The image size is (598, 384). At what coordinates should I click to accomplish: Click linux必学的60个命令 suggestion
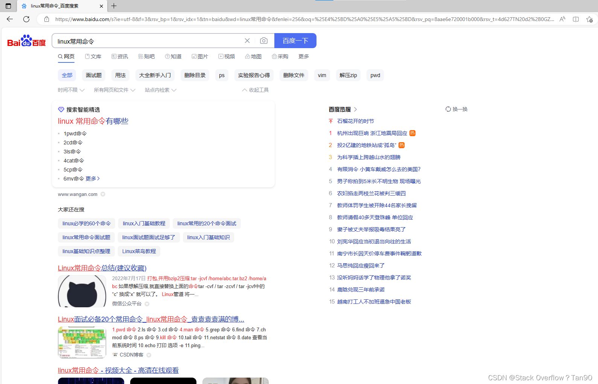pos(87,223)
